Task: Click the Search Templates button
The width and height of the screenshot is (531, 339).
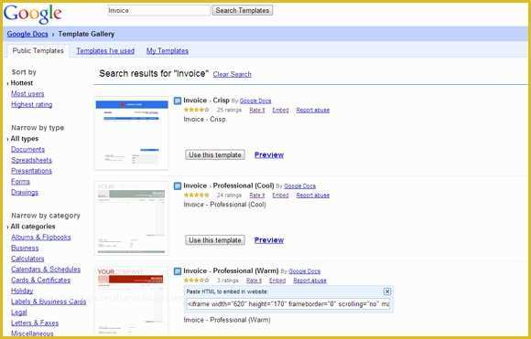Action: click(242, 10)
